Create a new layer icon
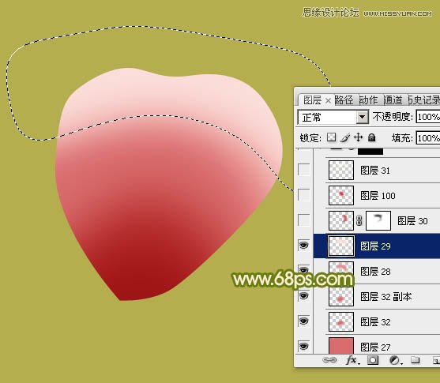The width and height of the screenshot is (440, 383). pyautogui.click(x=436, y=360)
